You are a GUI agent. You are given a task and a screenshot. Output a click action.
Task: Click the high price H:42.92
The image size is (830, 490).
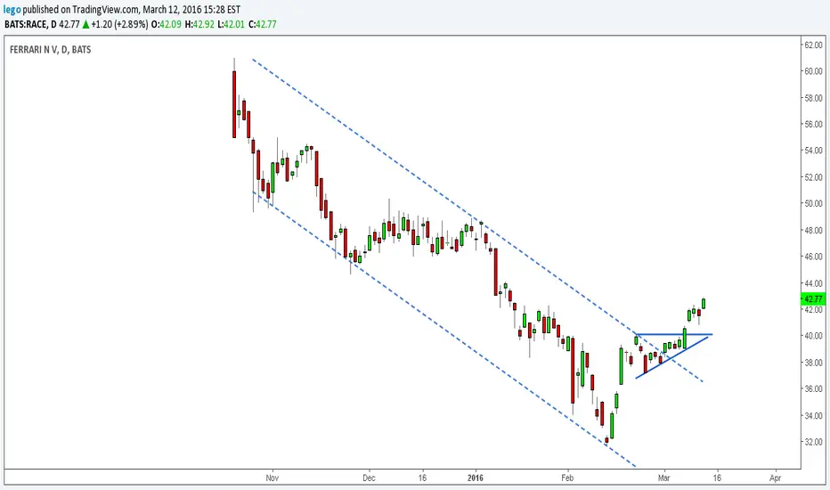[x=199, y=24]
